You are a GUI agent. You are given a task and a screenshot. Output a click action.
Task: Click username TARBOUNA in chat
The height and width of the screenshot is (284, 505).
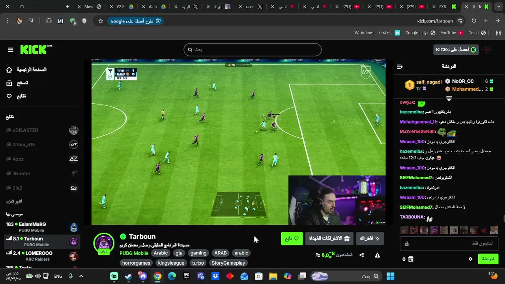click(x=412, y=217)
